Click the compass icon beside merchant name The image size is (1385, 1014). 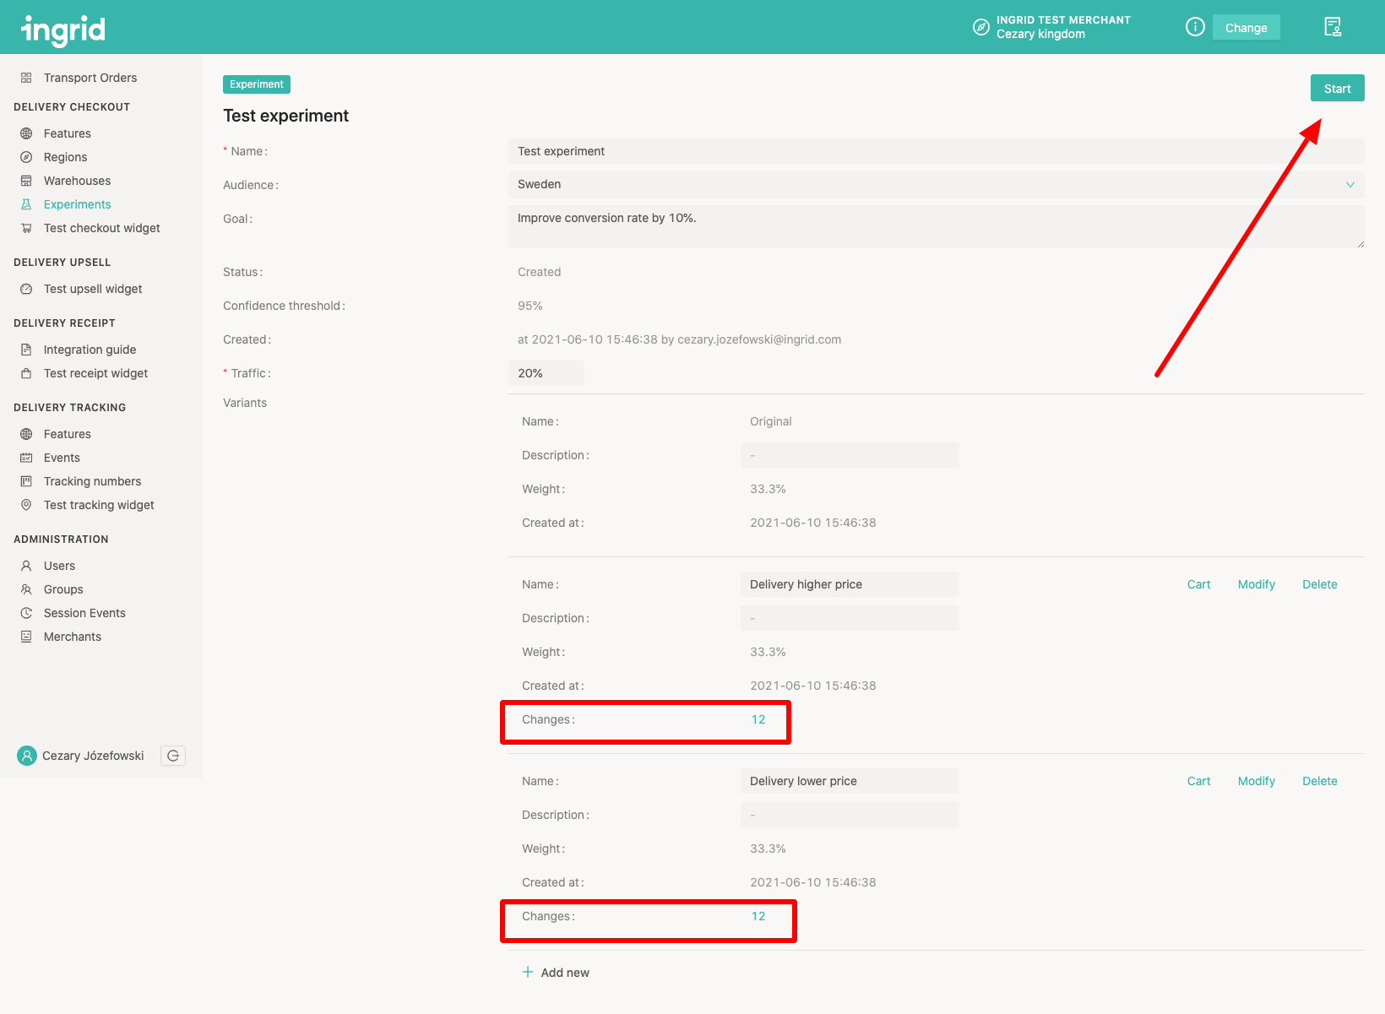[980, 27]
